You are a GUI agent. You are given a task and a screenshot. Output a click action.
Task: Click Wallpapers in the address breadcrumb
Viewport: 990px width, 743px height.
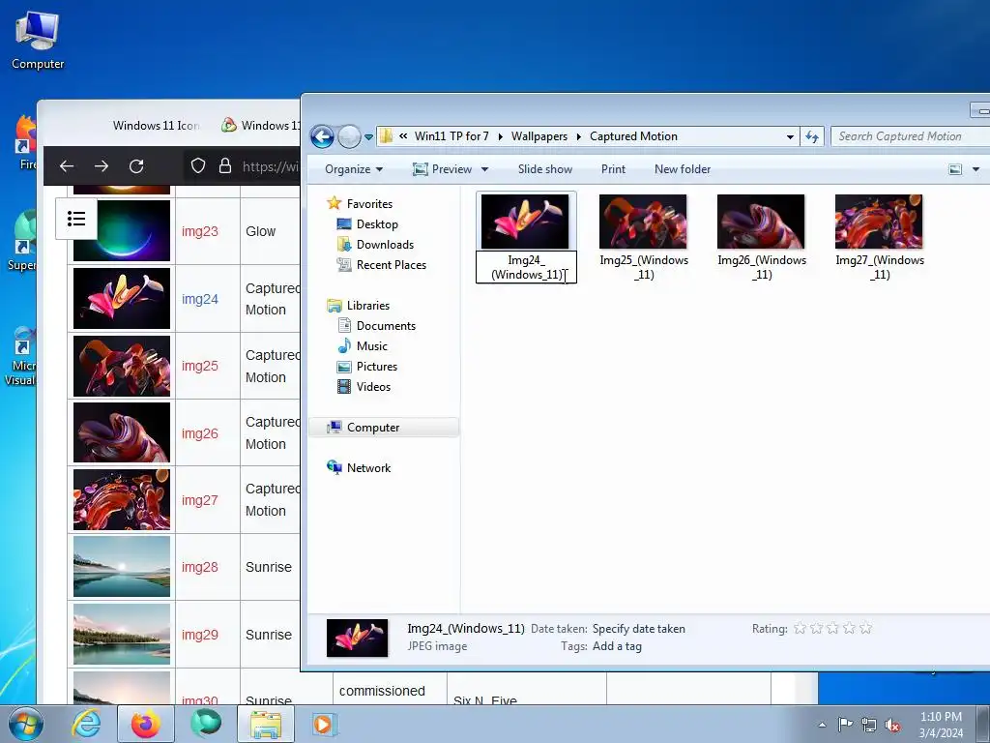tap(539, 136)
